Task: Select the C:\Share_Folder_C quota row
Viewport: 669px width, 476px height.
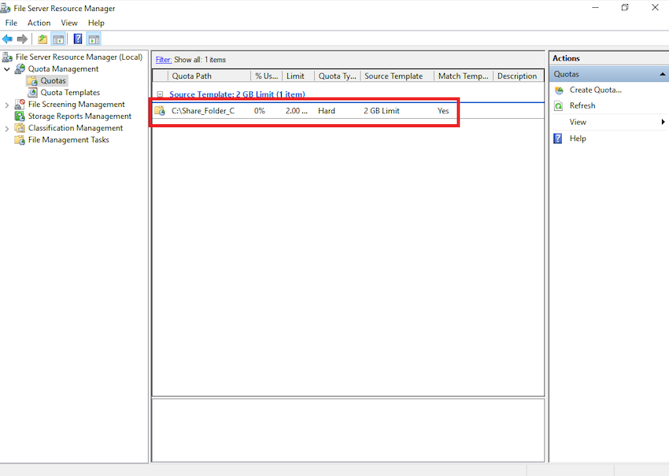Action: pyautogui.click(x=207, y=110)
